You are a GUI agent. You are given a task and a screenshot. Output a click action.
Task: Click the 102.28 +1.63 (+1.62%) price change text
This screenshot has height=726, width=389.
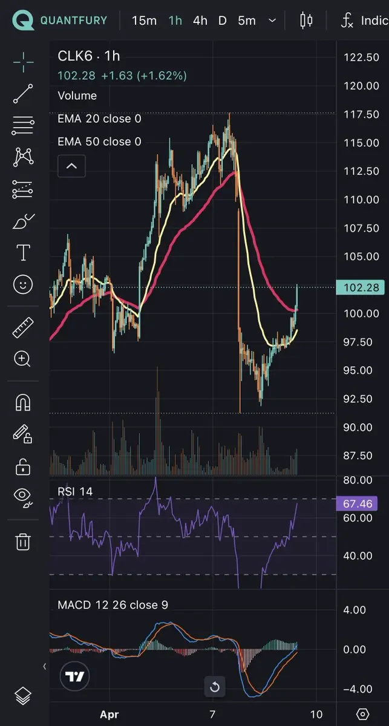coord(122,76)
